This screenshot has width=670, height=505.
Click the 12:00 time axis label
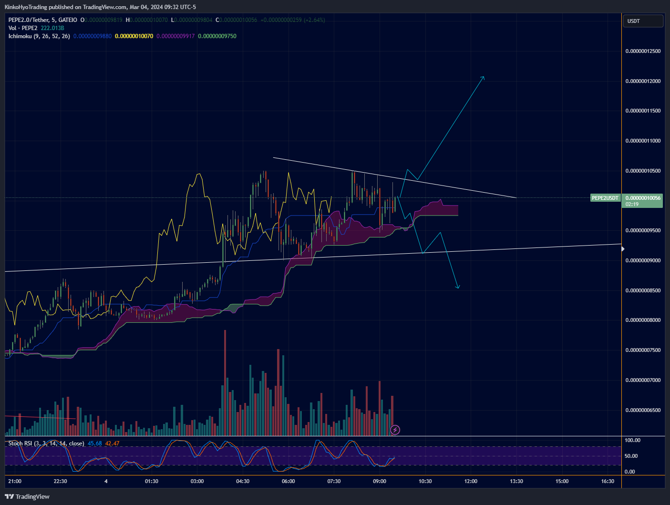click(x=471, y=481)
